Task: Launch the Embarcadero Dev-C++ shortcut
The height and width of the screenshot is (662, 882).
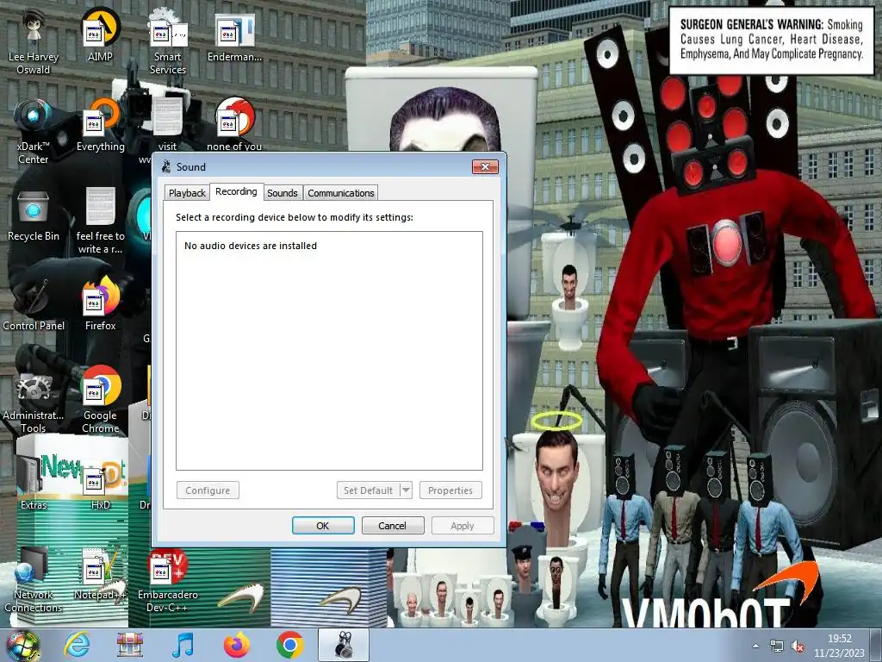Action: pyautogui.click(x=168, y=580)
